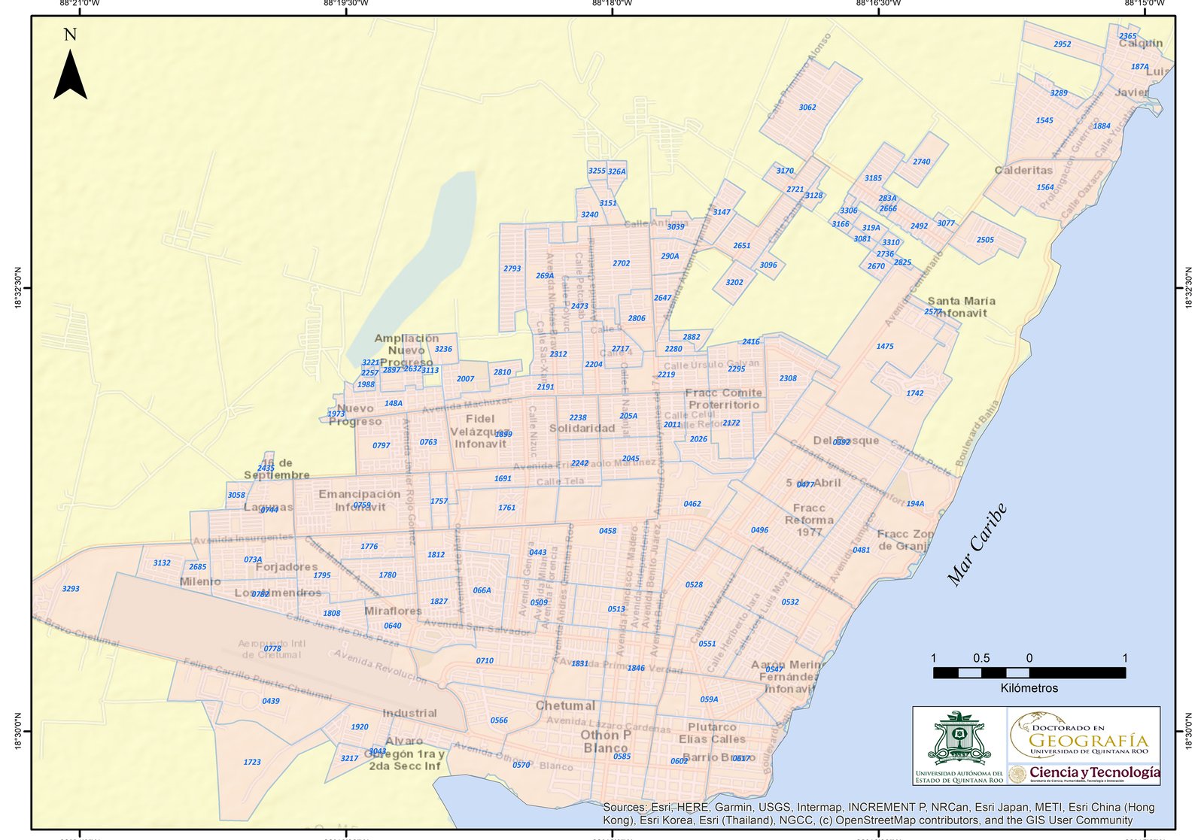The height and width of the screenshot is (840, 1204).
Task: Click the 'Santa María Infonavit' label
Action: [961, 307]
